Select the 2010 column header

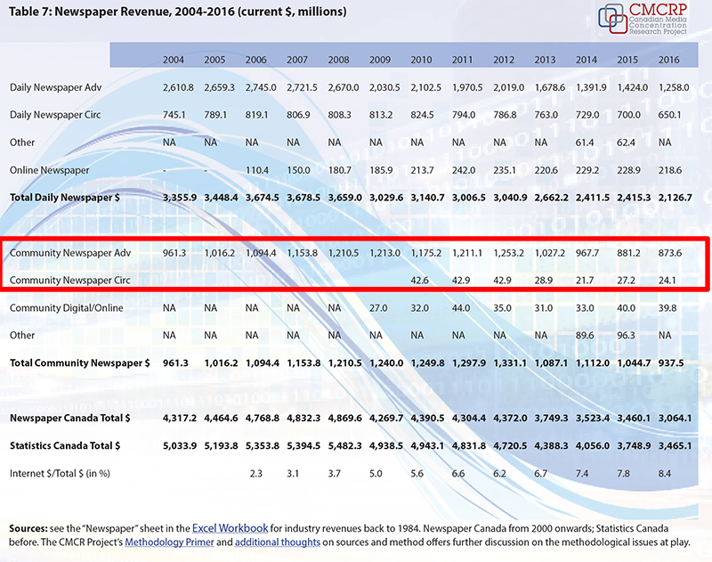(x=422, y=59)
